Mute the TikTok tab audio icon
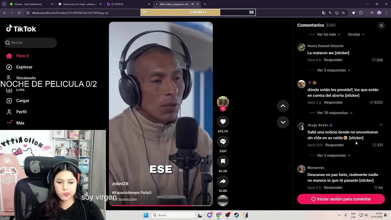Viewport: 391px width, 220px height. pyautogui.click(x=192, y=4)
